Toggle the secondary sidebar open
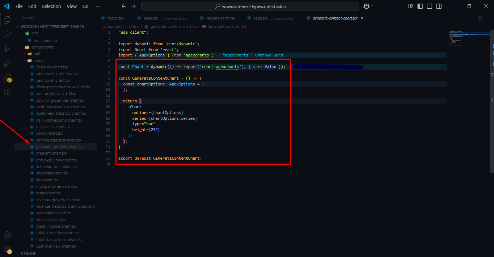The image size is (494, 257). coord(439,6)
